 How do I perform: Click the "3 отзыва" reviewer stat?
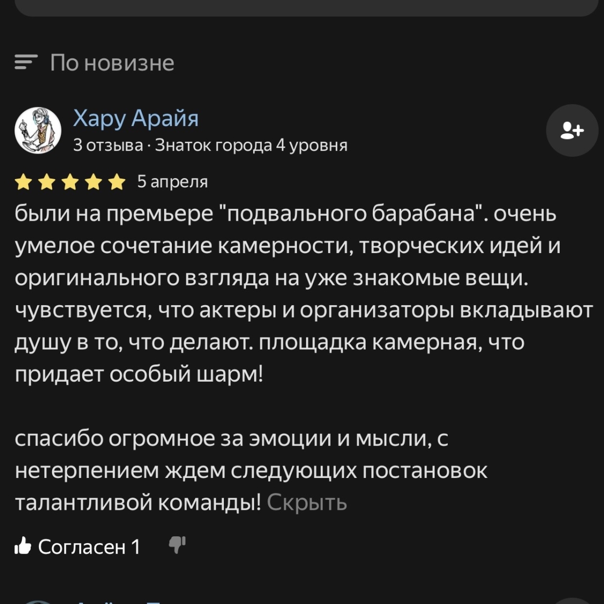click(108, 145)
